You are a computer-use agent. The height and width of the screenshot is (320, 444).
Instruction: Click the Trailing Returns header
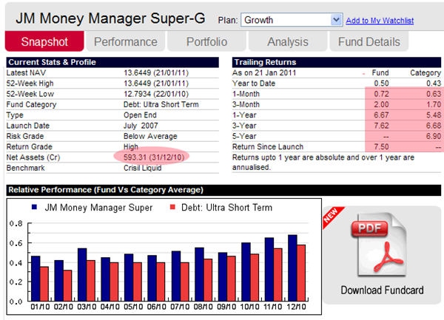(x=337, y=62)
